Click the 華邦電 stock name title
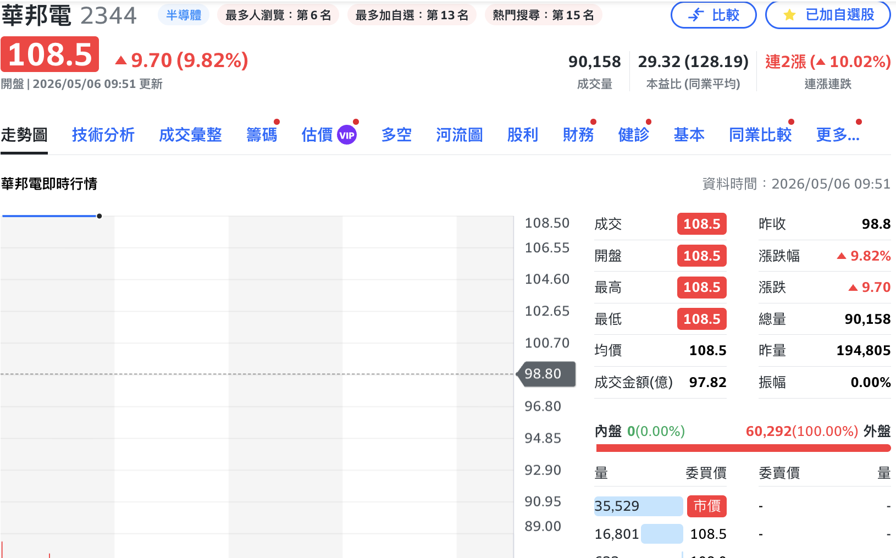896x558 pixels. [36, 15]
